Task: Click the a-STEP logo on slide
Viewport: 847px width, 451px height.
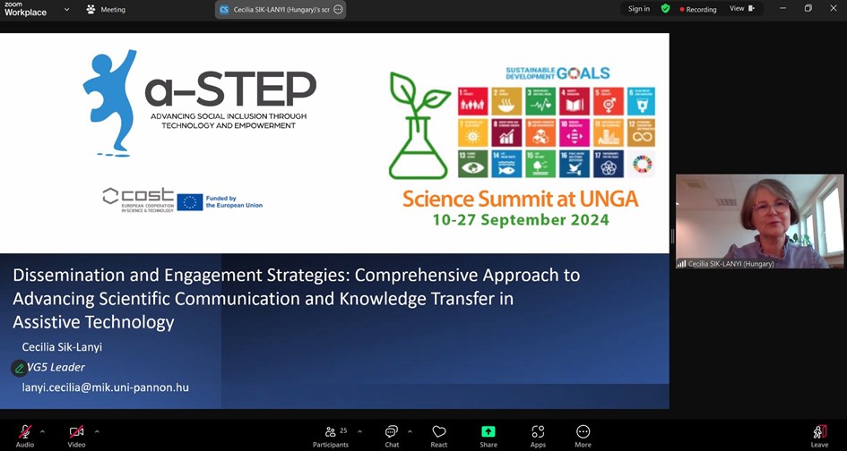Action: click(x=200, y=103)
